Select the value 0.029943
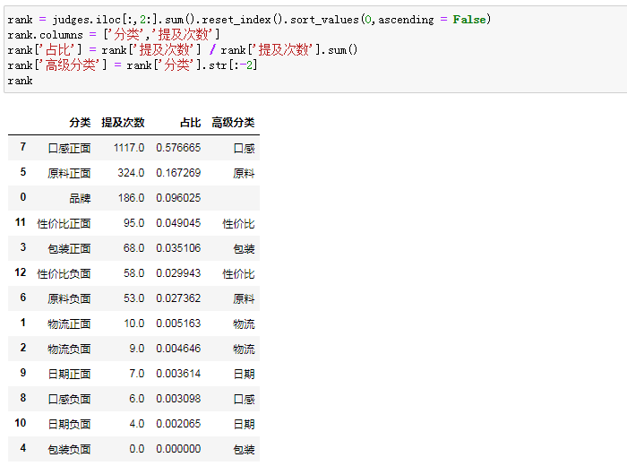 [178, 273]
